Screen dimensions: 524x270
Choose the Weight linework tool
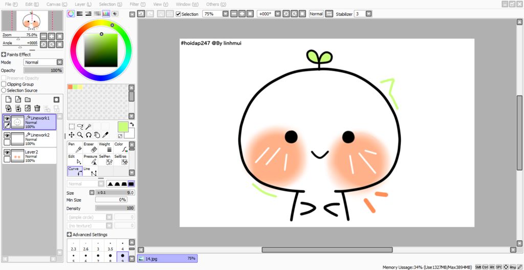(105, 147)
